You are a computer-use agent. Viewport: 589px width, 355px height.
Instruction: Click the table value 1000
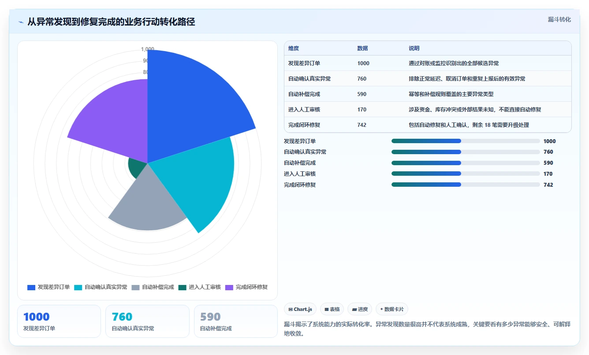coord(363,63)
